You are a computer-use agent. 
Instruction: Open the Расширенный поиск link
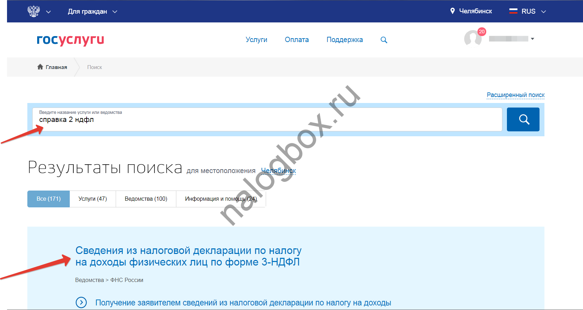[x=515, y=95]
